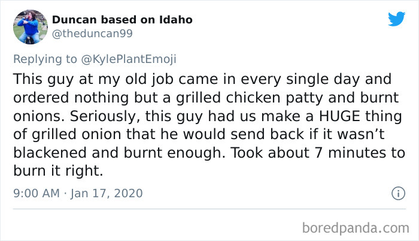Click the closing line 'burn it right.'
The image size is (419, 241).
click(x=58, y=171)
